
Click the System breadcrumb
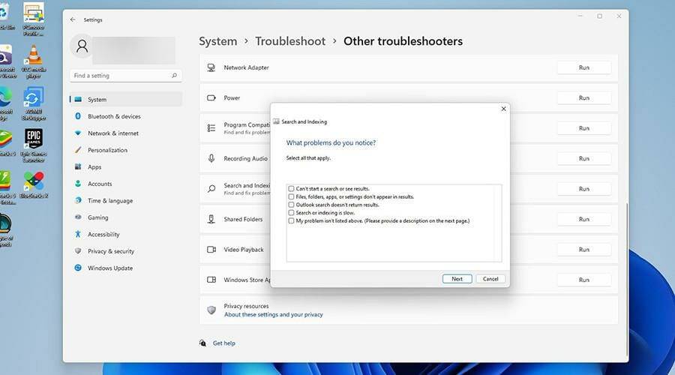217,41
